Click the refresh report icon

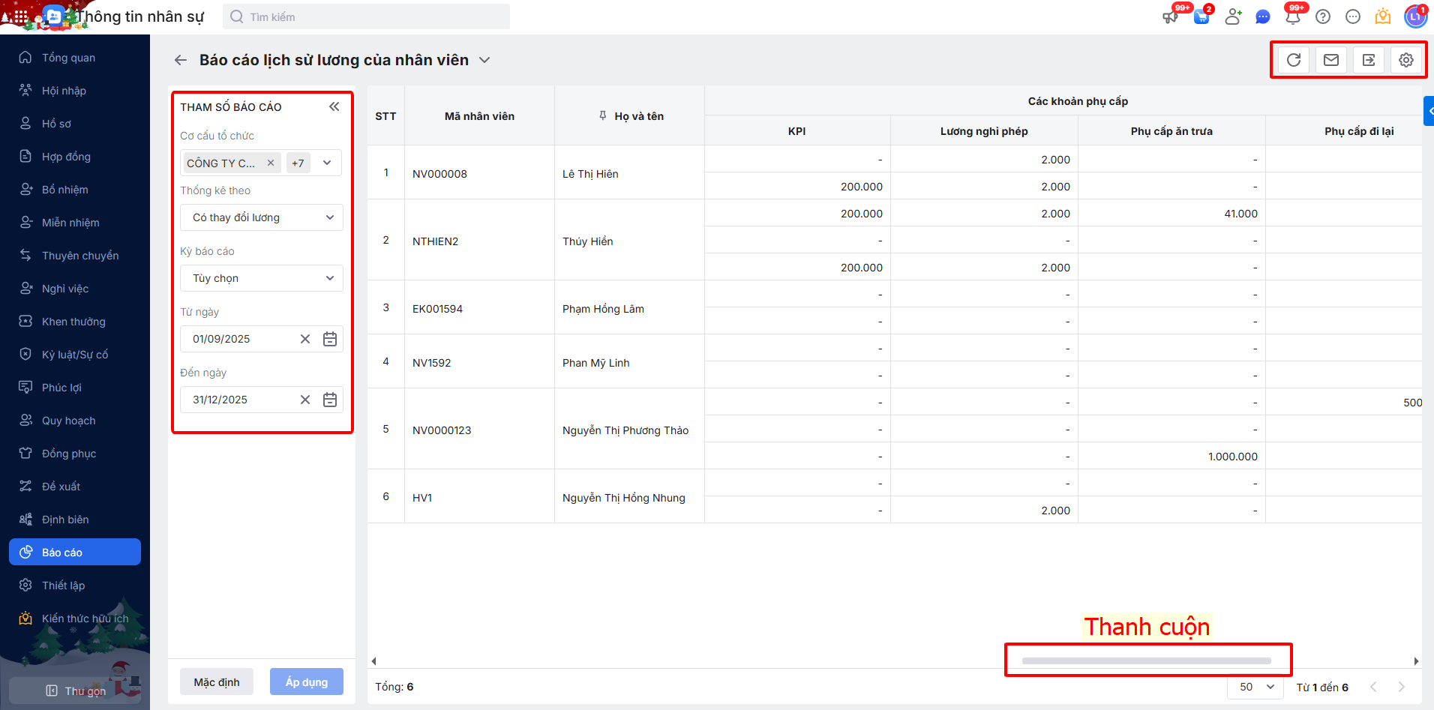point(1294,60)
